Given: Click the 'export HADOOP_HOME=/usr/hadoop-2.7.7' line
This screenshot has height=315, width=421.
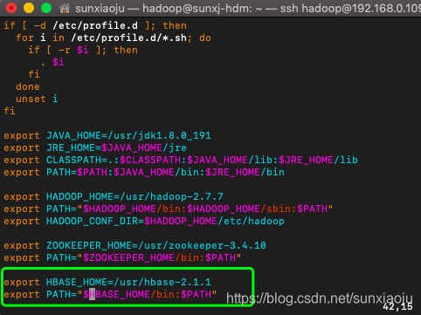Looking at the screenshot, I should (114, 196).
